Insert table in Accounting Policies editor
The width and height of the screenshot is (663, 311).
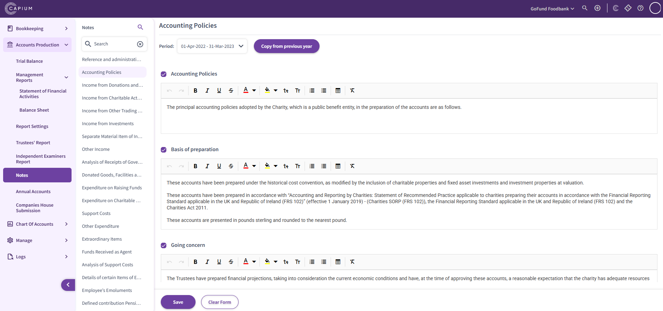click(338, 90)
